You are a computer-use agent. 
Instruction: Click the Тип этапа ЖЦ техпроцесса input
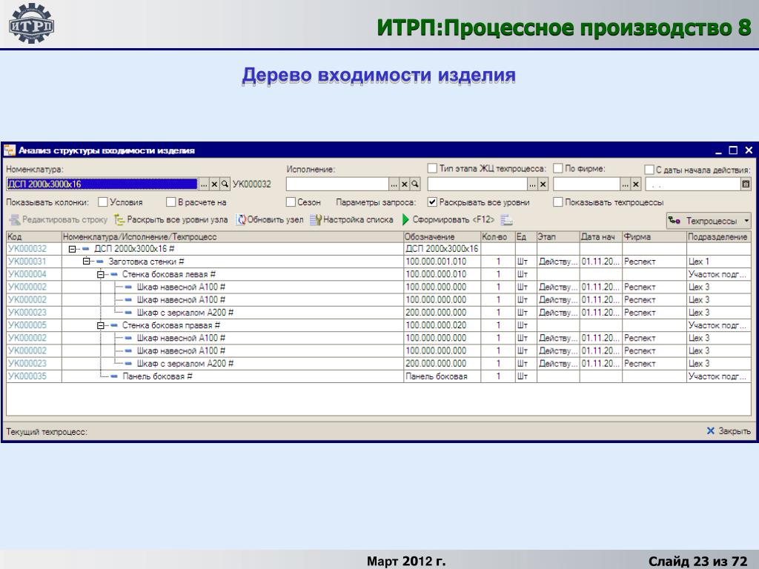coord(477,184)
